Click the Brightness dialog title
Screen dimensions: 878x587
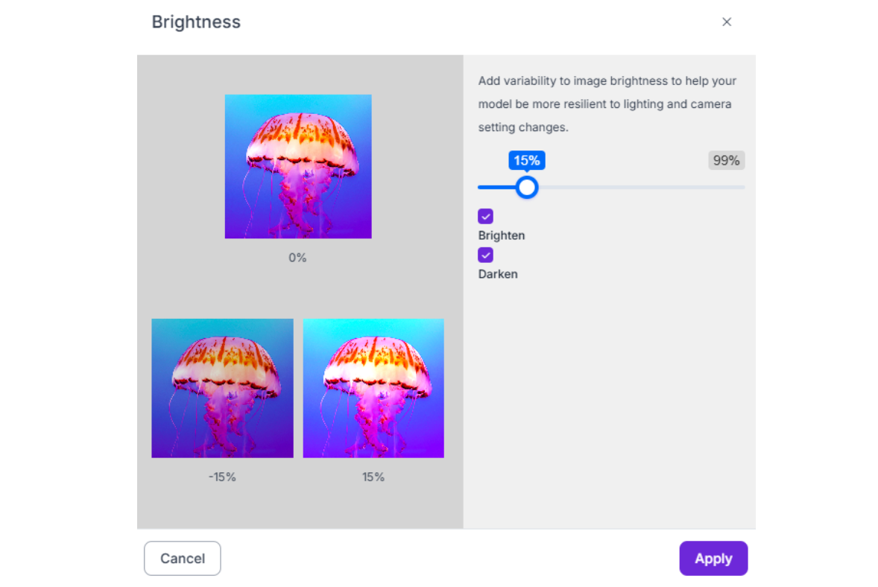pos(196,22)
